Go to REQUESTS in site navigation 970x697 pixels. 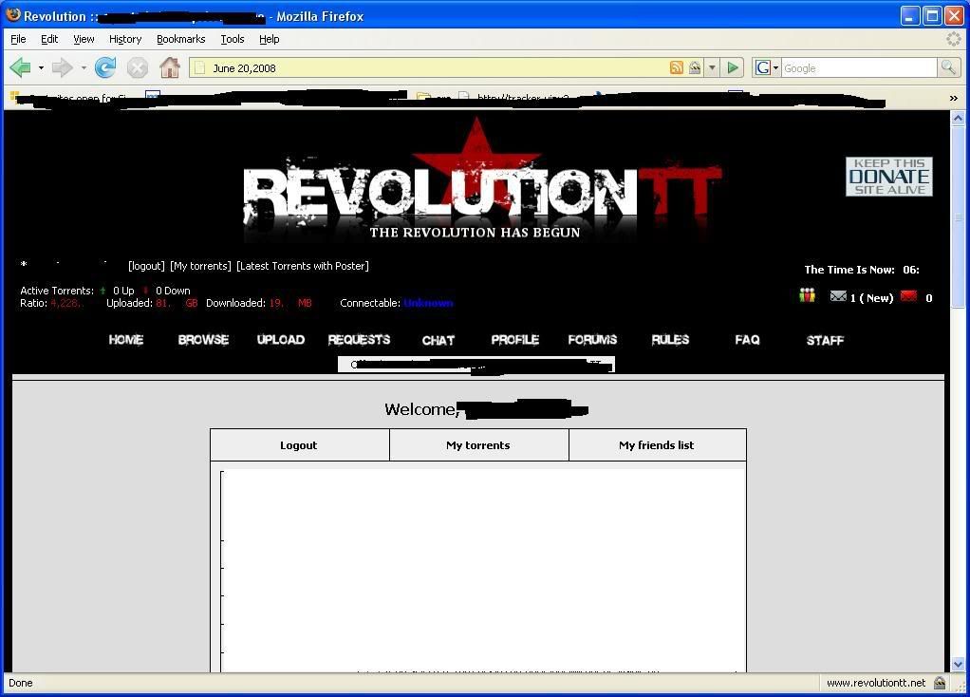tap(359, 340)
